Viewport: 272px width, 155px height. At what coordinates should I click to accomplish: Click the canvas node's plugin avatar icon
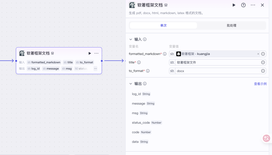22,53
